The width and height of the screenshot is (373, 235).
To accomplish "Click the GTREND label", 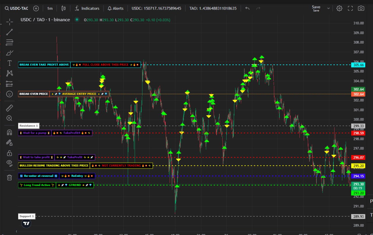I will point(75,185).
